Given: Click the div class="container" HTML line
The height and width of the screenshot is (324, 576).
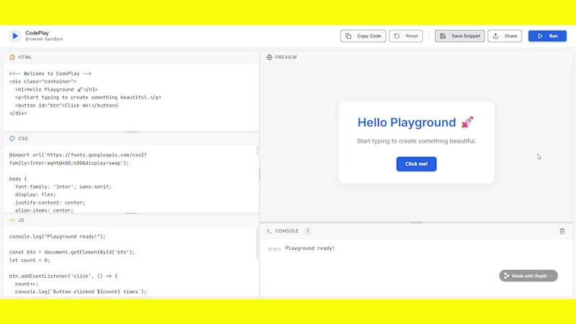Looking at the screenshot, I should [x=42, y=81].
